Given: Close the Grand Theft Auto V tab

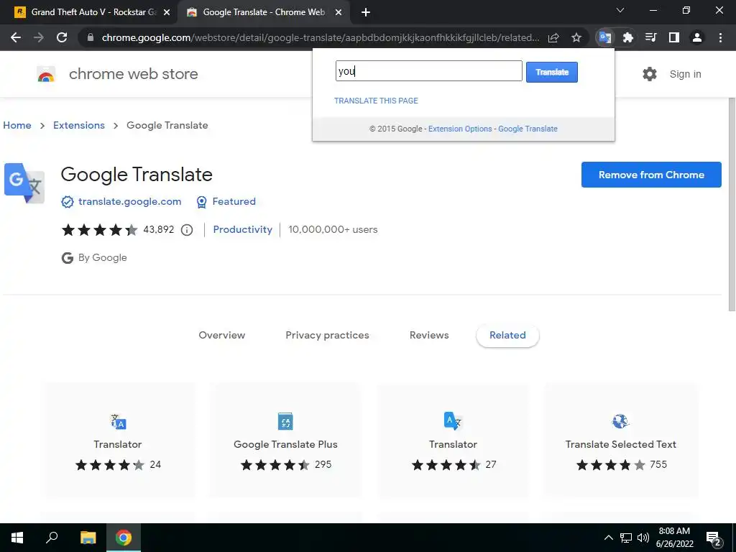Looking at the screenshot, I should (x=167, y=12).
